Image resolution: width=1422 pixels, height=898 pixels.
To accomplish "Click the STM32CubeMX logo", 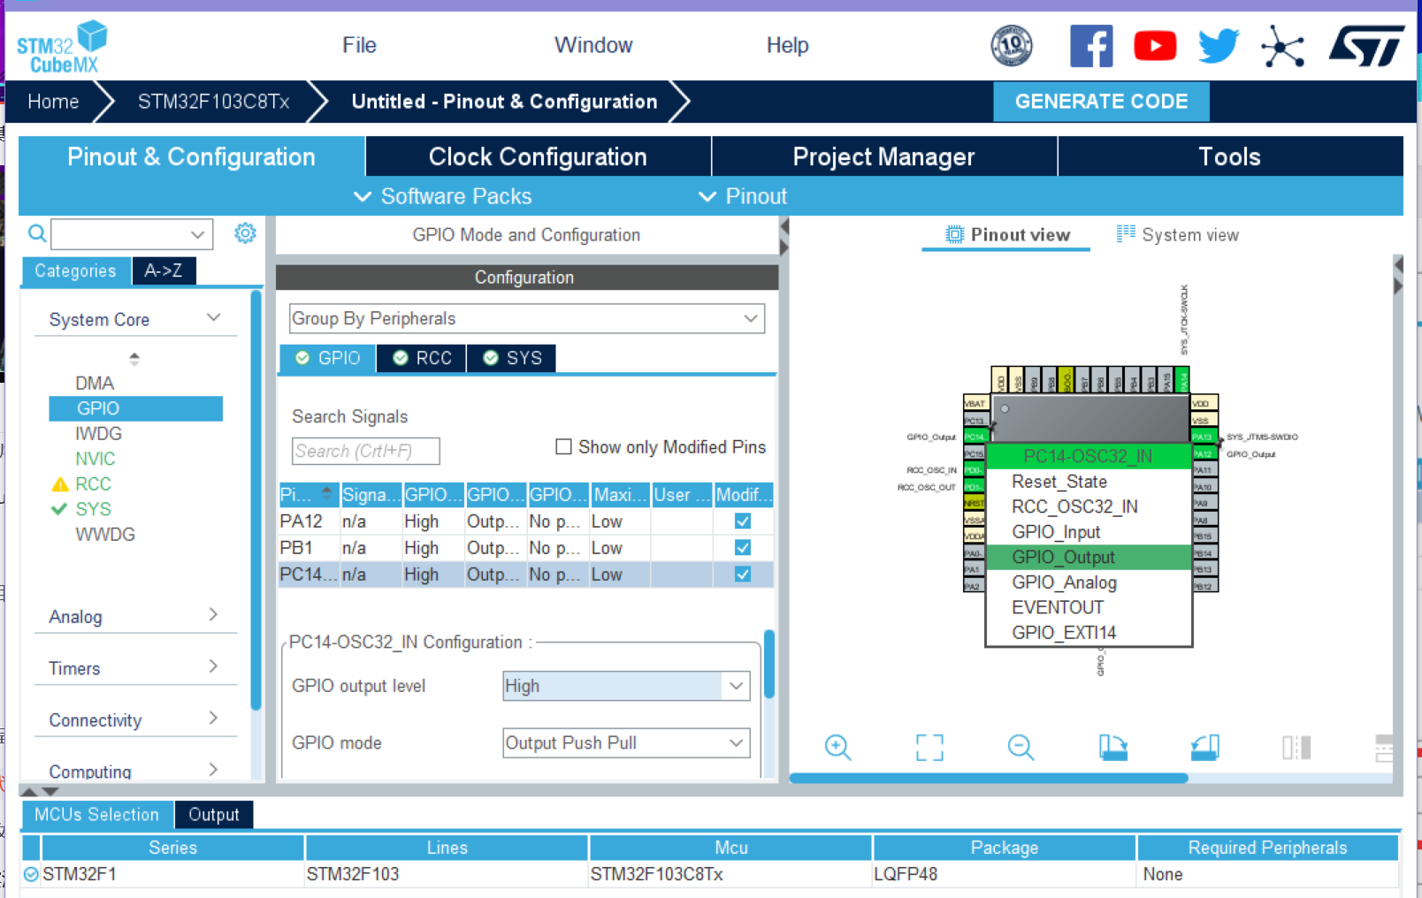I will click(x=62, y=47).
